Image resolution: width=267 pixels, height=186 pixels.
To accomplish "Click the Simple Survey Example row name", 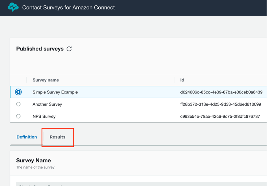I will pos(55,92).
